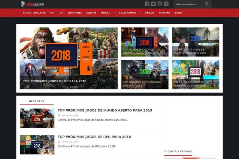Open featured PC 2018 games banner

point(69,58)
